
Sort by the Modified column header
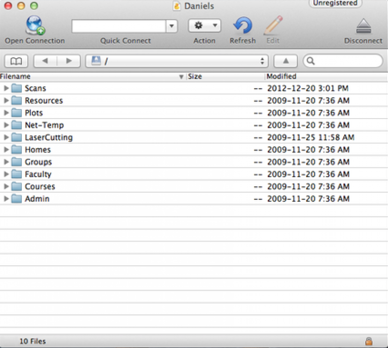tap(326, 76)
